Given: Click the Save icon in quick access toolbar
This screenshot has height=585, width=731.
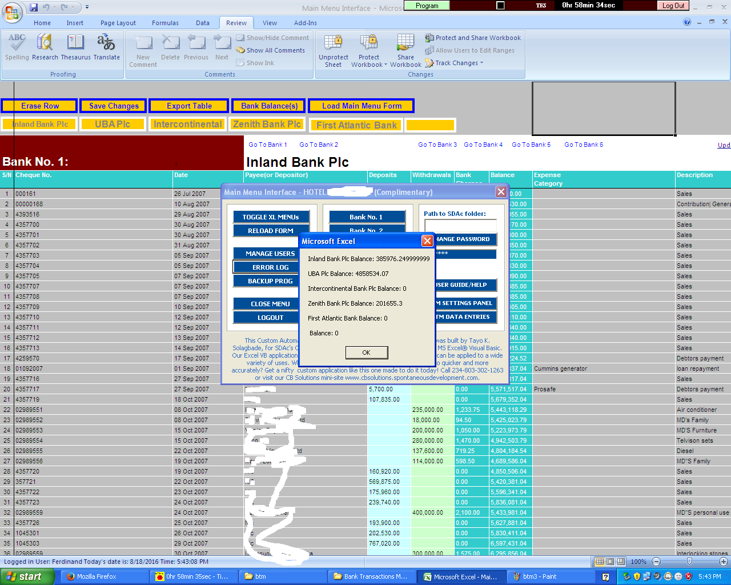Looking at the screenshot, I should [34, 7].
